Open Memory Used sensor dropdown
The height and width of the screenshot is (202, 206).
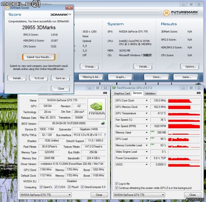[147, 132]
